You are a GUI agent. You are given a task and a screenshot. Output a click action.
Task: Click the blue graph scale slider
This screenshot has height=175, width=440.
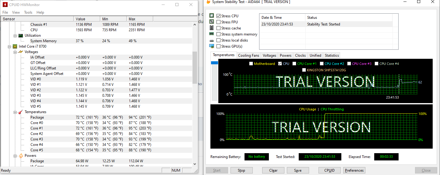[x=215, y=63]
